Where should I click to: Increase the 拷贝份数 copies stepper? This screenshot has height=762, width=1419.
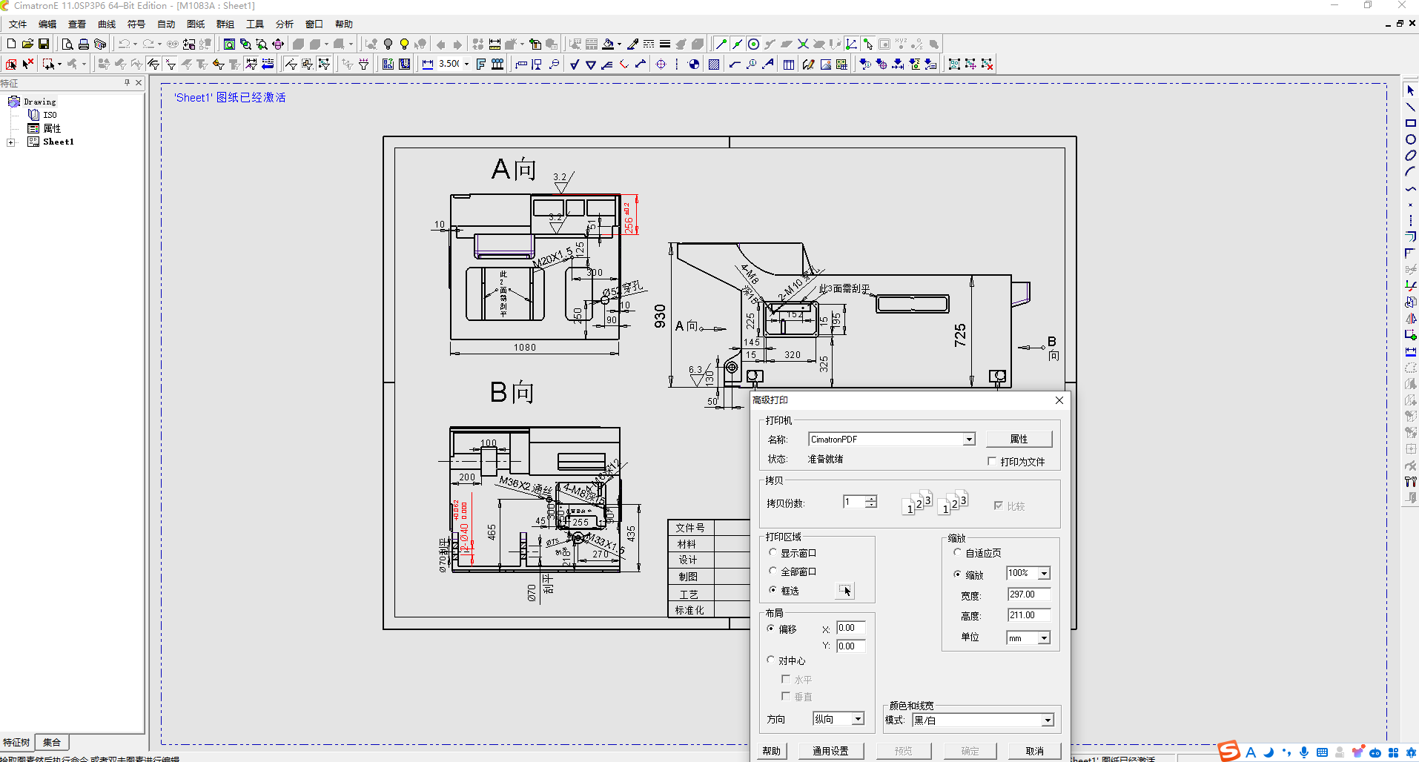point(871,499)
